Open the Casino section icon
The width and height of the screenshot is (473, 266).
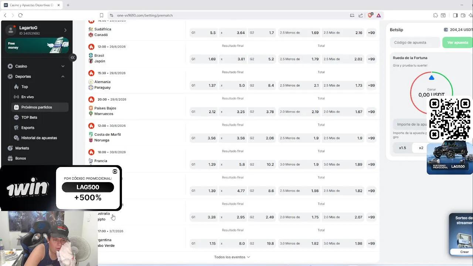[10, 66]
